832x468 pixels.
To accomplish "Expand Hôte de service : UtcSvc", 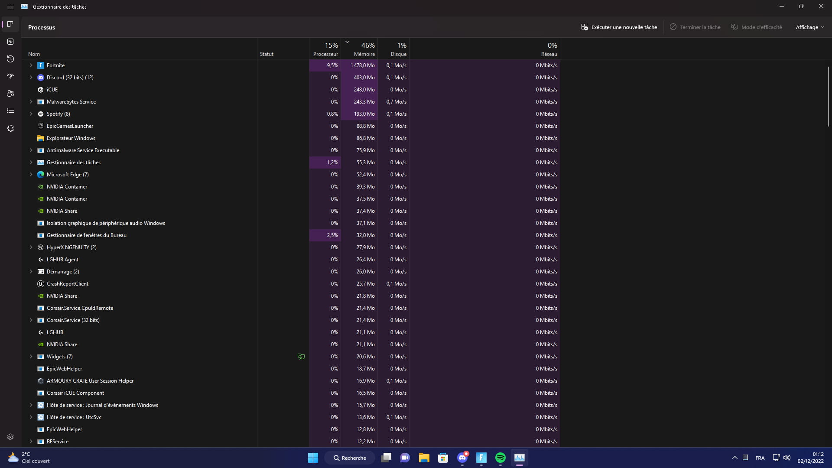I will (x=31, y=417).
